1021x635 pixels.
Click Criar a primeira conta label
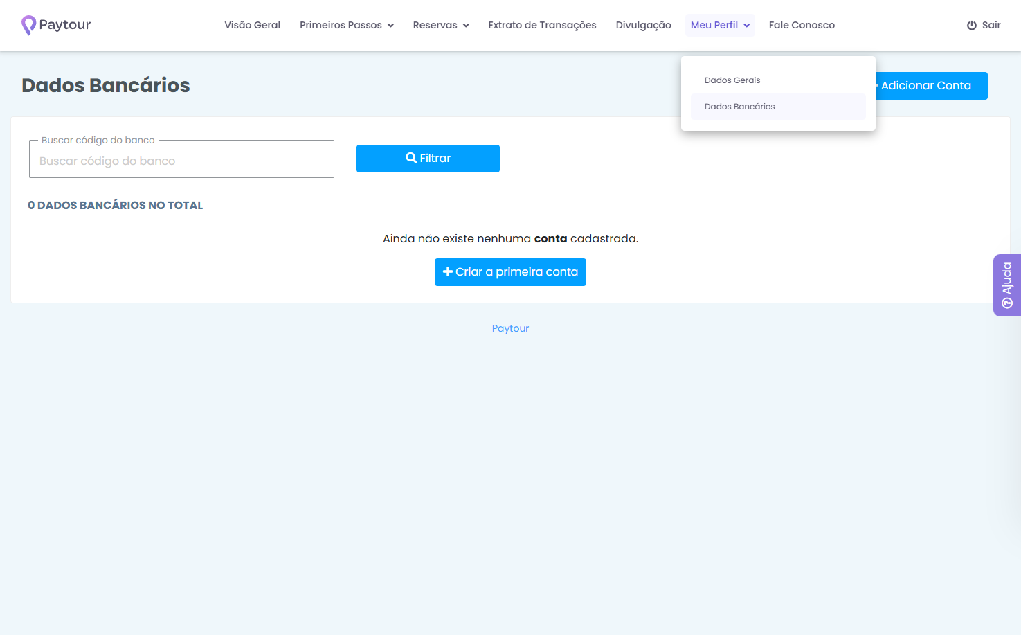(516, 271)
